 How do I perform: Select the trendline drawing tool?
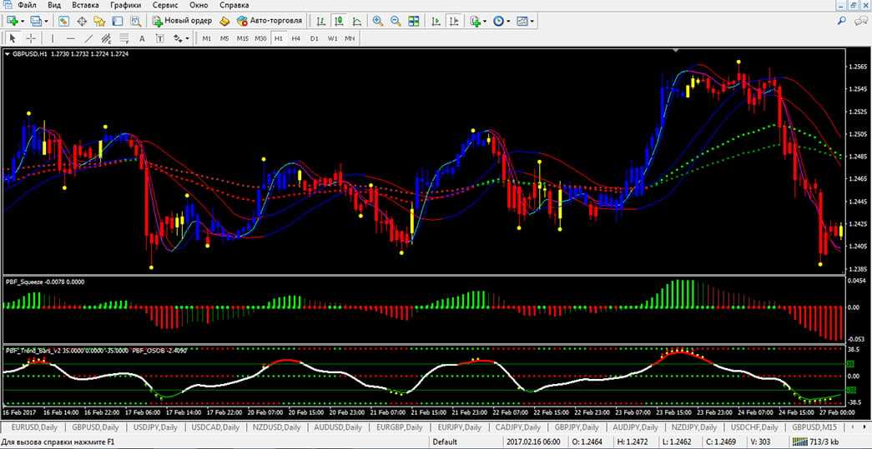coord(88,38)
